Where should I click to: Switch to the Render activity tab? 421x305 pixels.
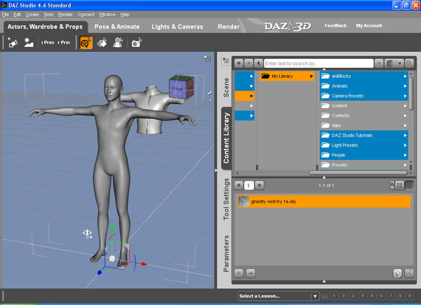pyautogui.click(x=229, y=27)
